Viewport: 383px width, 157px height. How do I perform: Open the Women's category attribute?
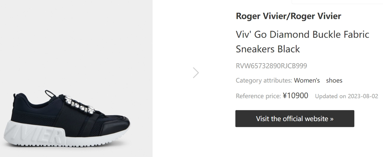click(307, 80)
